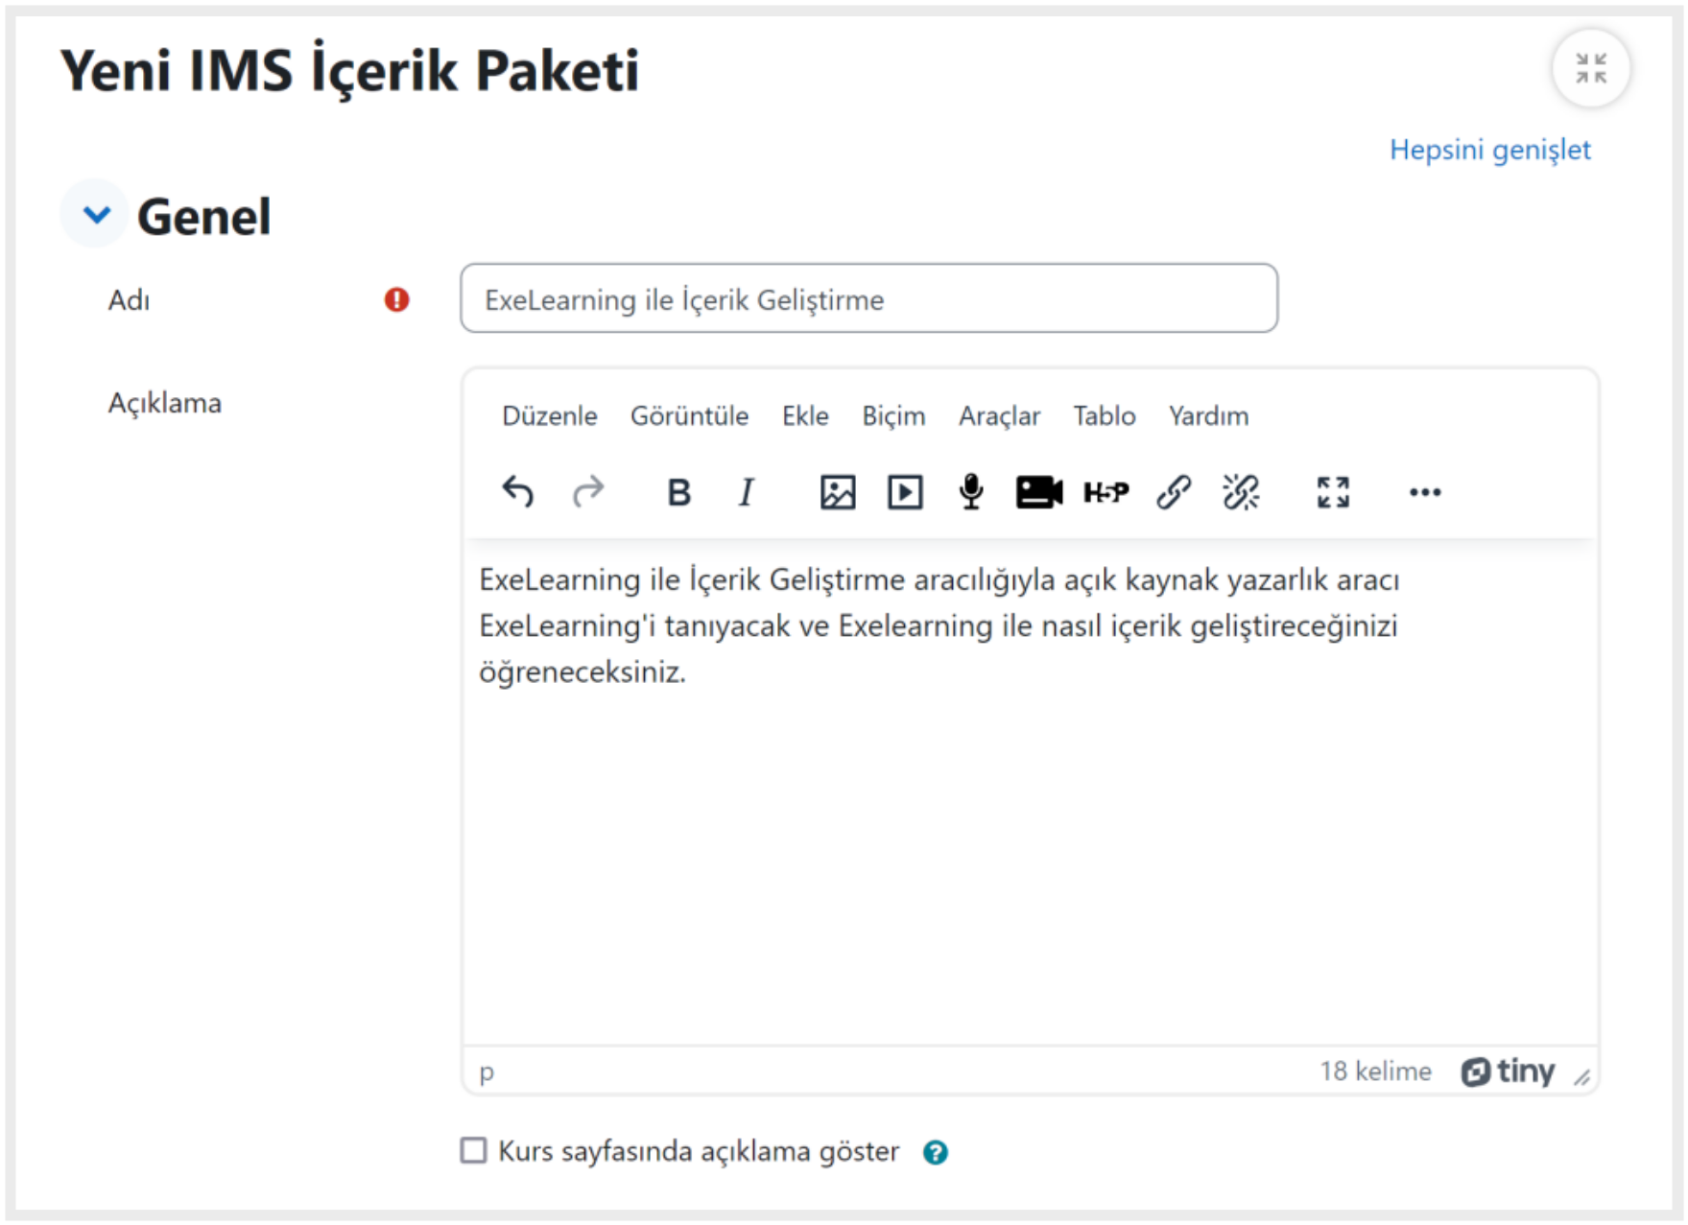Switch editor to fullscreen mode
This screenshot has width=1688, height=1225.
click(1333, 492)
